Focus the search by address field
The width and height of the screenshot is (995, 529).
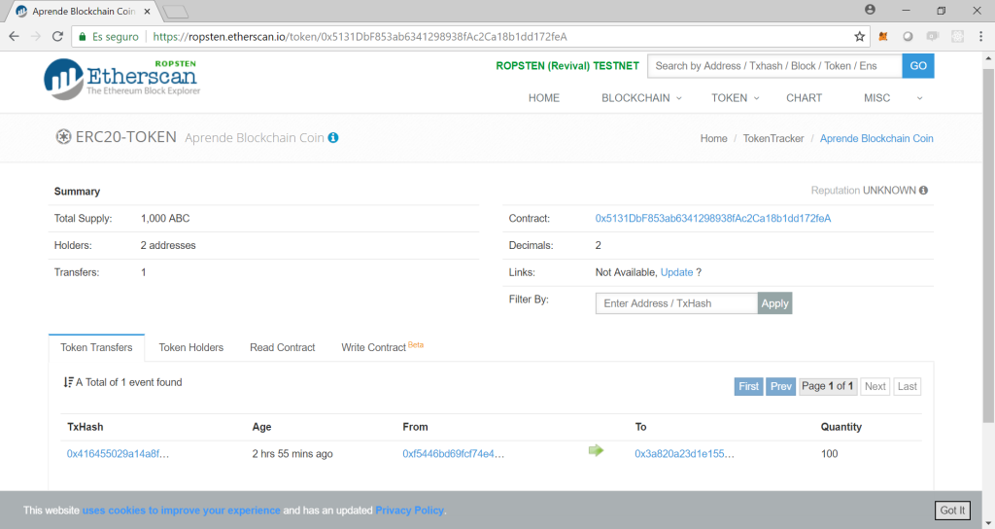pyautogui.click(x=774, y=66)
